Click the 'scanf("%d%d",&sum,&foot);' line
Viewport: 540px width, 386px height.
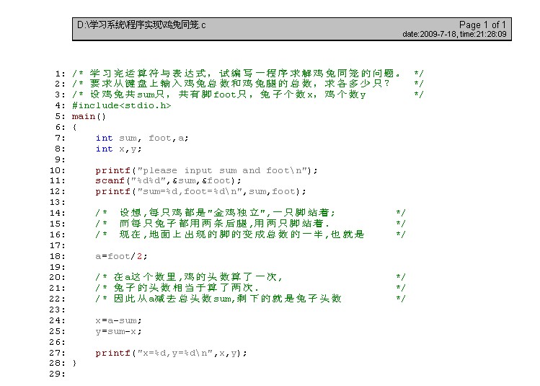point(168,180)
